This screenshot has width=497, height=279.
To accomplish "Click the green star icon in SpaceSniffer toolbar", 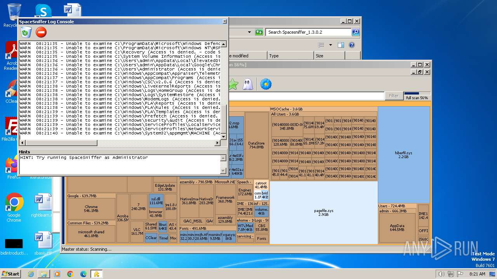I will pyautogui.click(x=233, y=84).
